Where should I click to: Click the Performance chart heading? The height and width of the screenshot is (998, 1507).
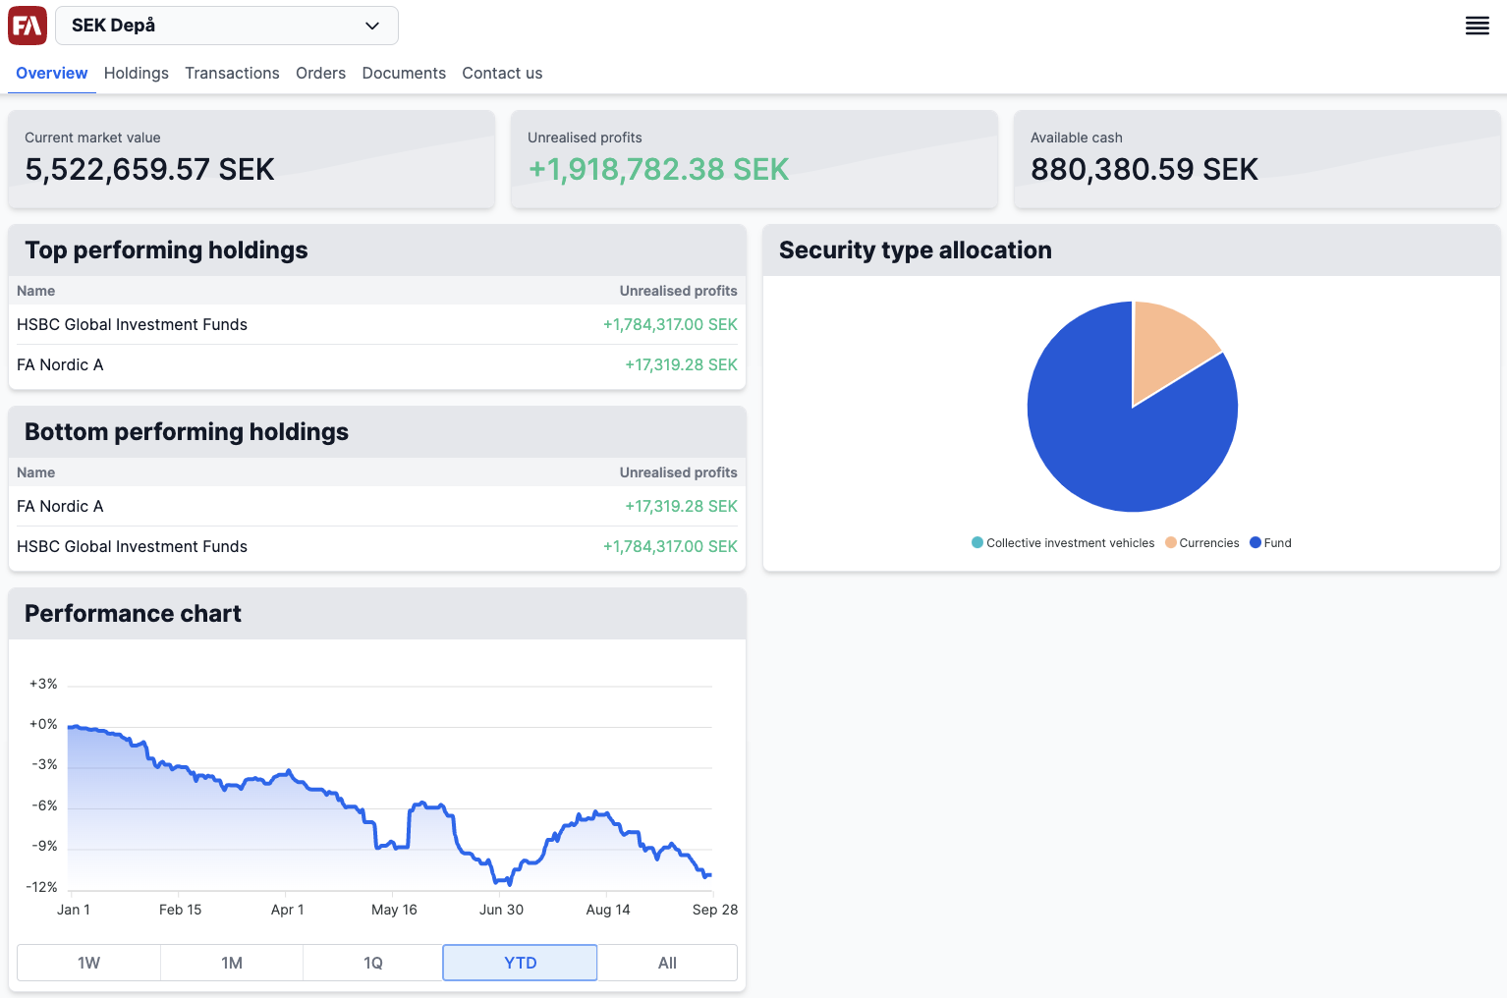(133, 614)
